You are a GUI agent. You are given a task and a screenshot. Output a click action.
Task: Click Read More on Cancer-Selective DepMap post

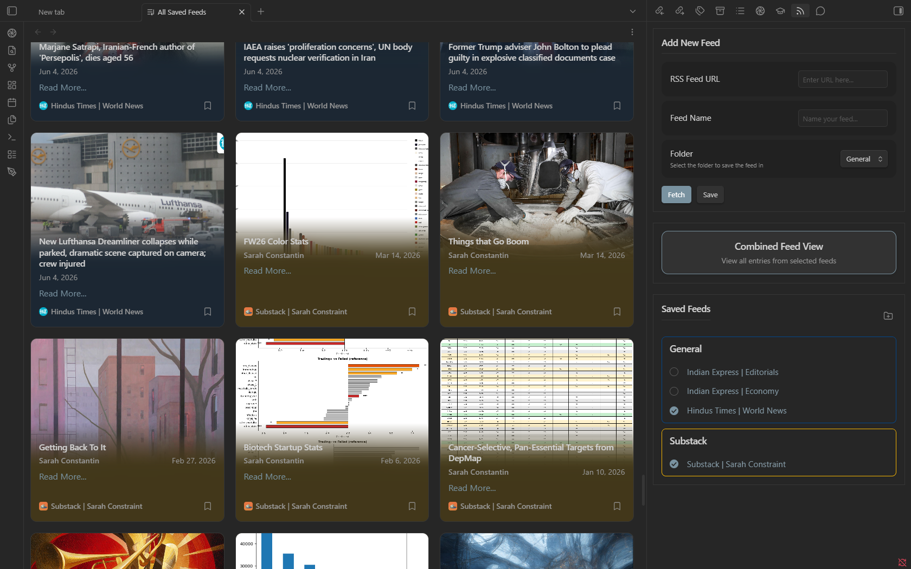[472, 488]
